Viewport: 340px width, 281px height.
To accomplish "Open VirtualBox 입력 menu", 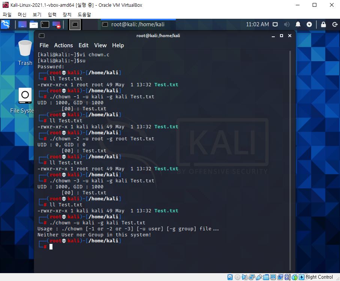I will 52,15.
